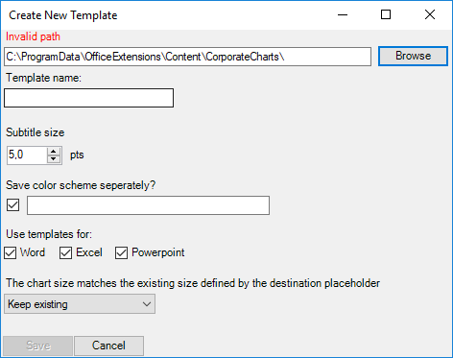
Task: Toggle the Word checkbox
Action: pyautogui.click(x=11, y=252)
